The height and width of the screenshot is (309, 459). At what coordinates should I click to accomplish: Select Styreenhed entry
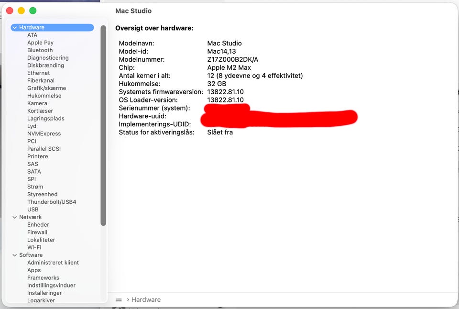tap(43, 195)
